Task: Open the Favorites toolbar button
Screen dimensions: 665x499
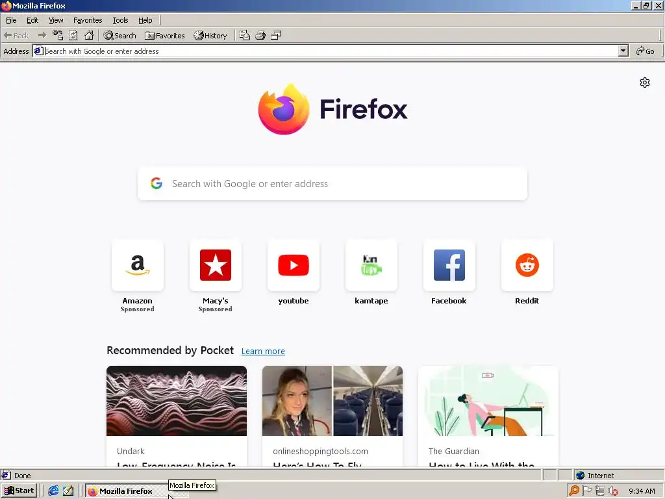Action: [165, 36]
